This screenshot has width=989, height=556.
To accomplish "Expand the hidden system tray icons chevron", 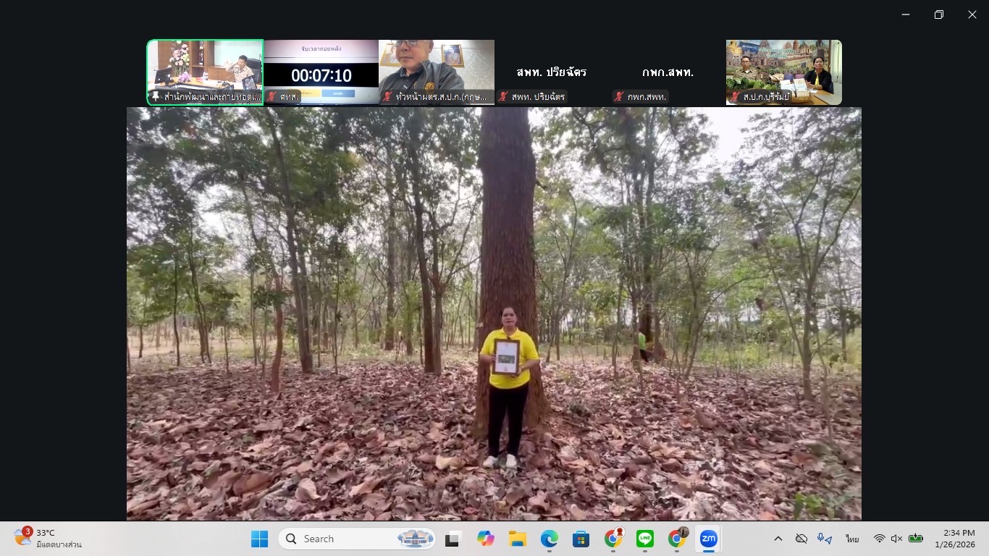I will pos(778,539).
